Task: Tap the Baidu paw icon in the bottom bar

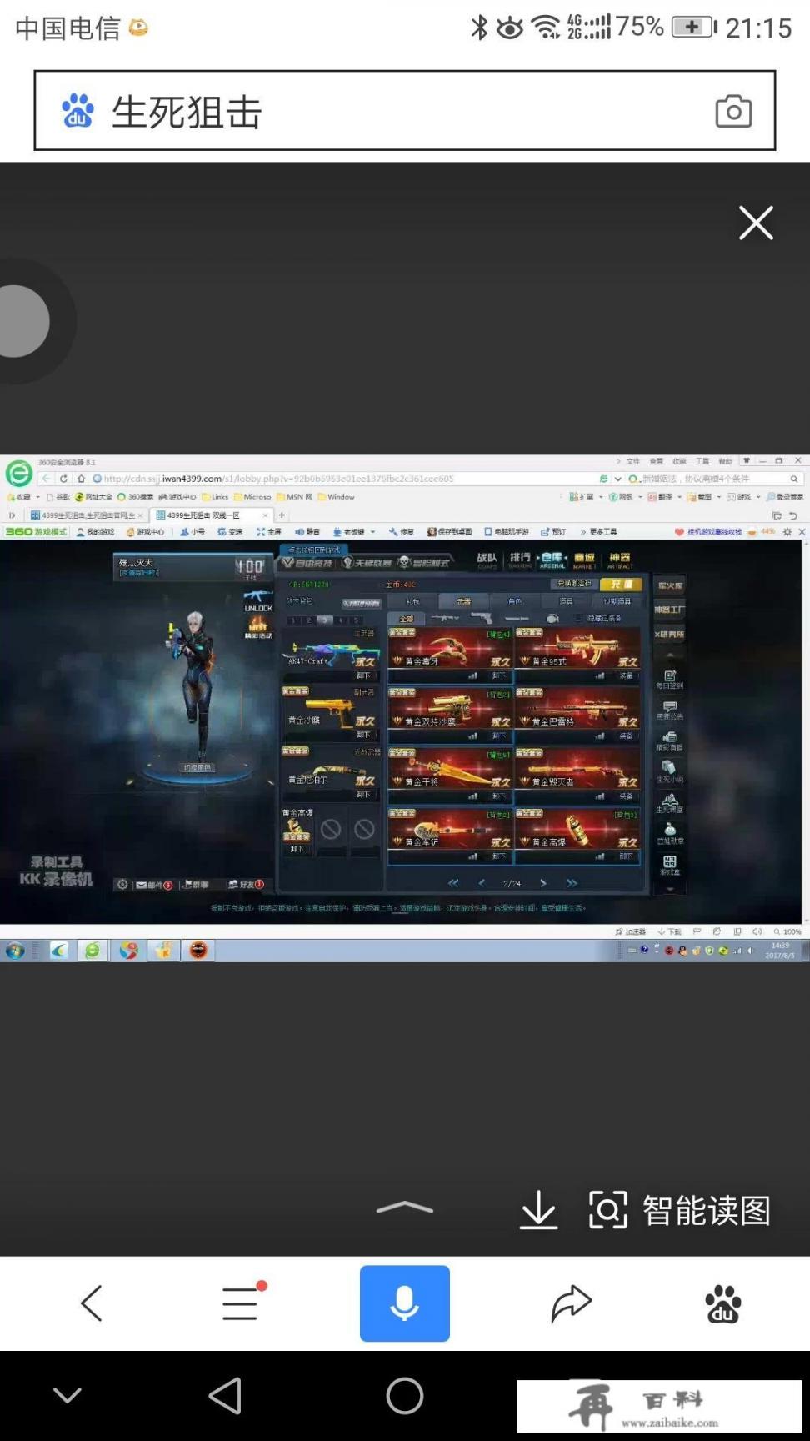Action: pos(722,1303)
